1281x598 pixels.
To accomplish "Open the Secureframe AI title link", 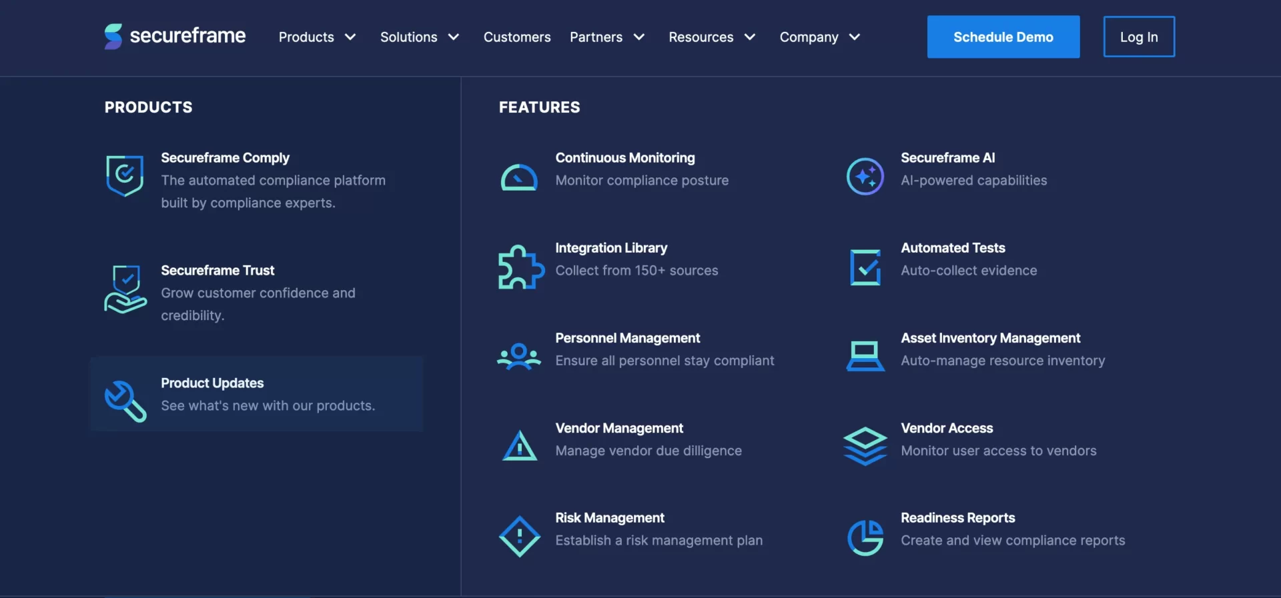I will pyautogui.click(x=947, y=158).
